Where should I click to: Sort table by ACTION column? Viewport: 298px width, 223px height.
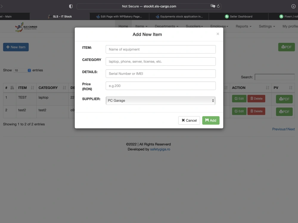pos(251,88)
